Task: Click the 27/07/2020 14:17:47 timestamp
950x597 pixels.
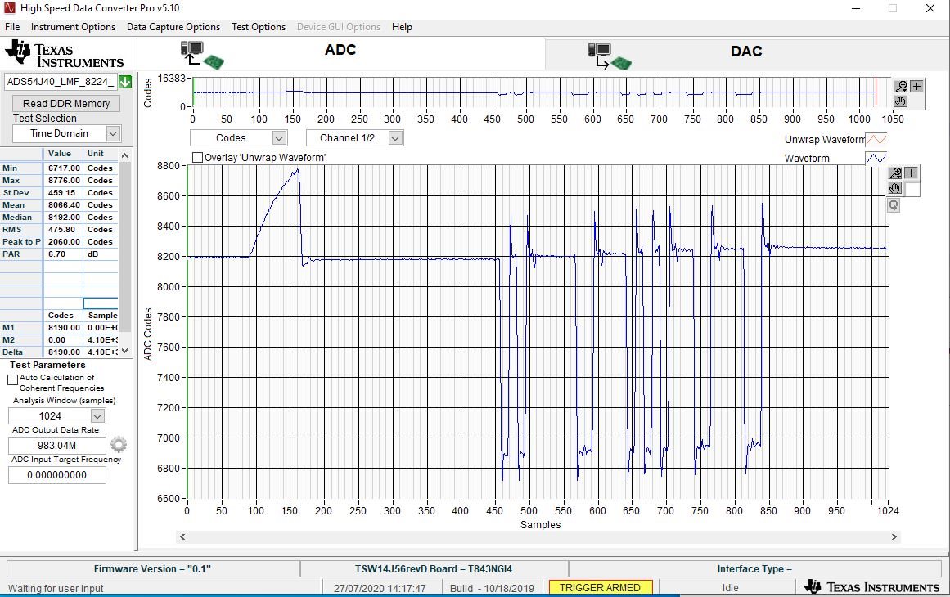Action: point(380,588)
